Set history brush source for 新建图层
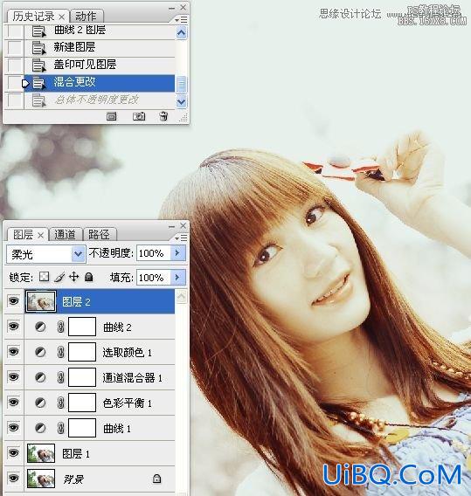This screenshot has height=496, width=471. click(15, 48)
